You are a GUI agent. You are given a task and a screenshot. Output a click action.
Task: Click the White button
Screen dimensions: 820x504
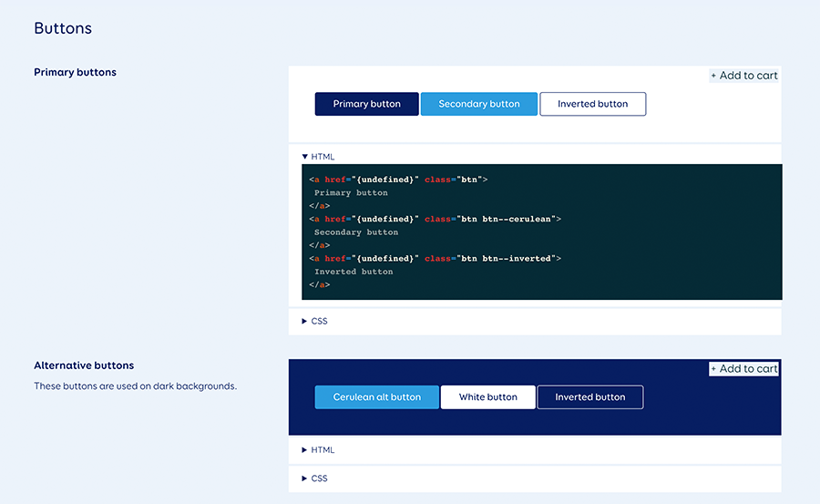coord(488,396)
